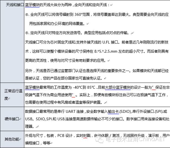Click the 8.*5.*.2.5.mm dimension text

coord(106,51)
